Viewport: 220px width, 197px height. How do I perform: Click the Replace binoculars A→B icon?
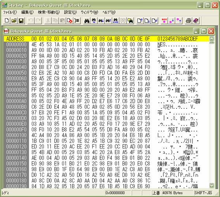(x=116, y=21)
